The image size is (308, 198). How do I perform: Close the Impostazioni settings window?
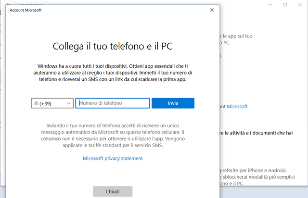coord(300,4)
